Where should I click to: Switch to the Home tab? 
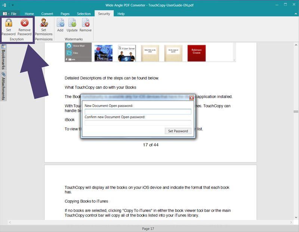pyautogui.click(x=29, y=14)
